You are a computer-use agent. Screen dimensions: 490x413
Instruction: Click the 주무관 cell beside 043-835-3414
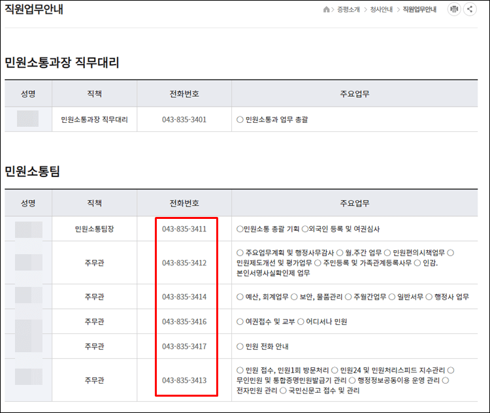coord(94,297)
